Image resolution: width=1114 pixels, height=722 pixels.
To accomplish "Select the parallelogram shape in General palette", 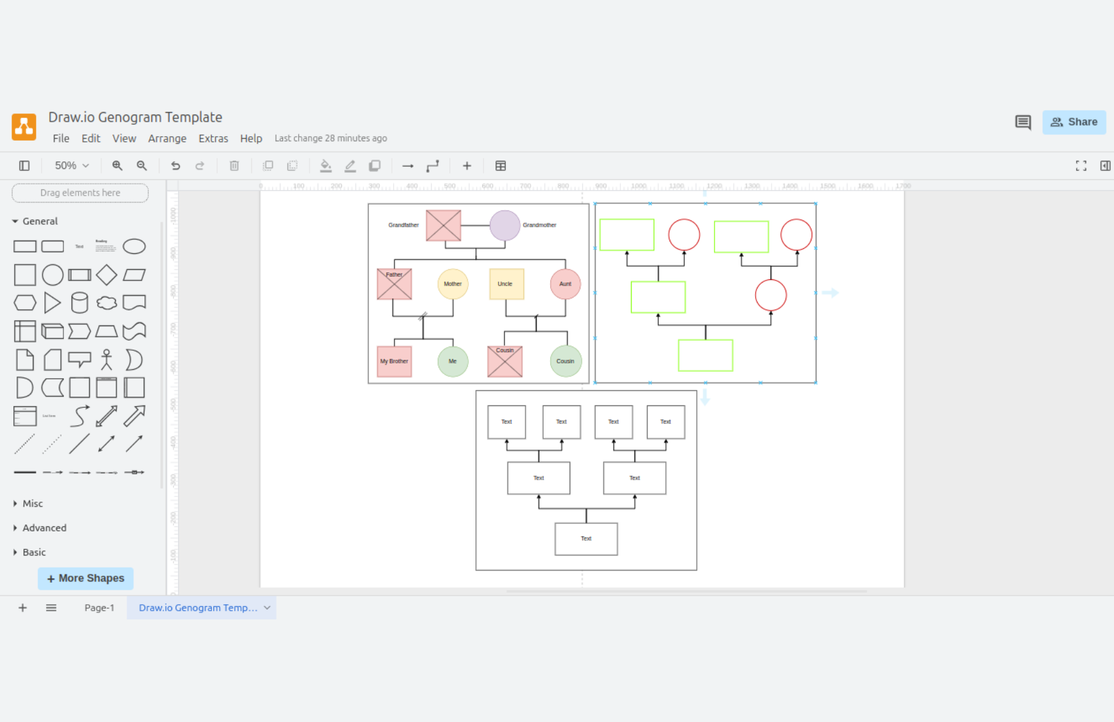I will click(x=134, y=275).
